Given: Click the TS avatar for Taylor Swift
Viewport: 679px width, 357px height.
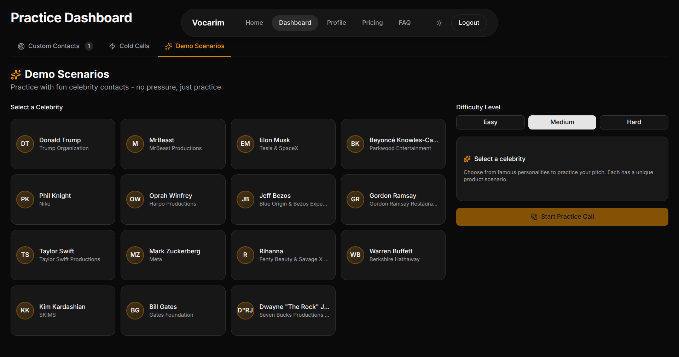Looking at the screenshot, I should click(x=25, y=255).
